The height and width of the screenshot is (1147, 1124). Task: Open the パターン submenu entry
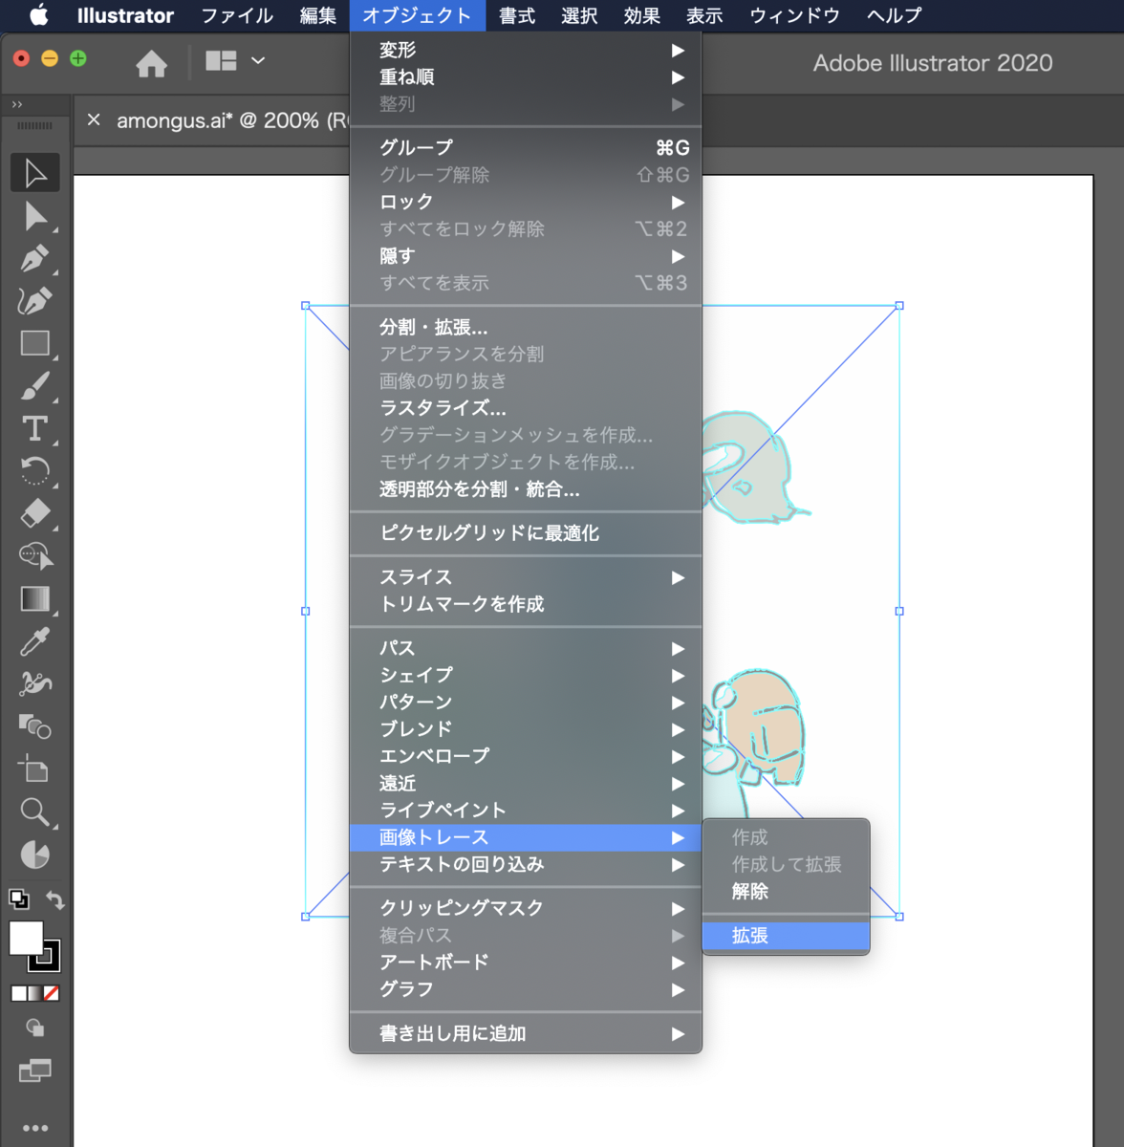click(526, 703)
